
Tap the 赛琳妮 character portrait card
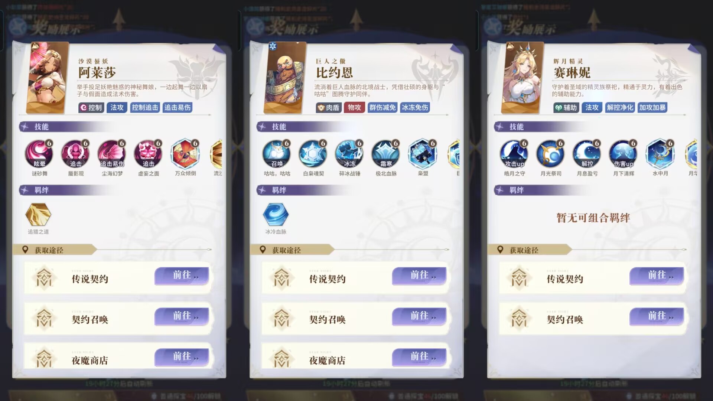point(522,78)
